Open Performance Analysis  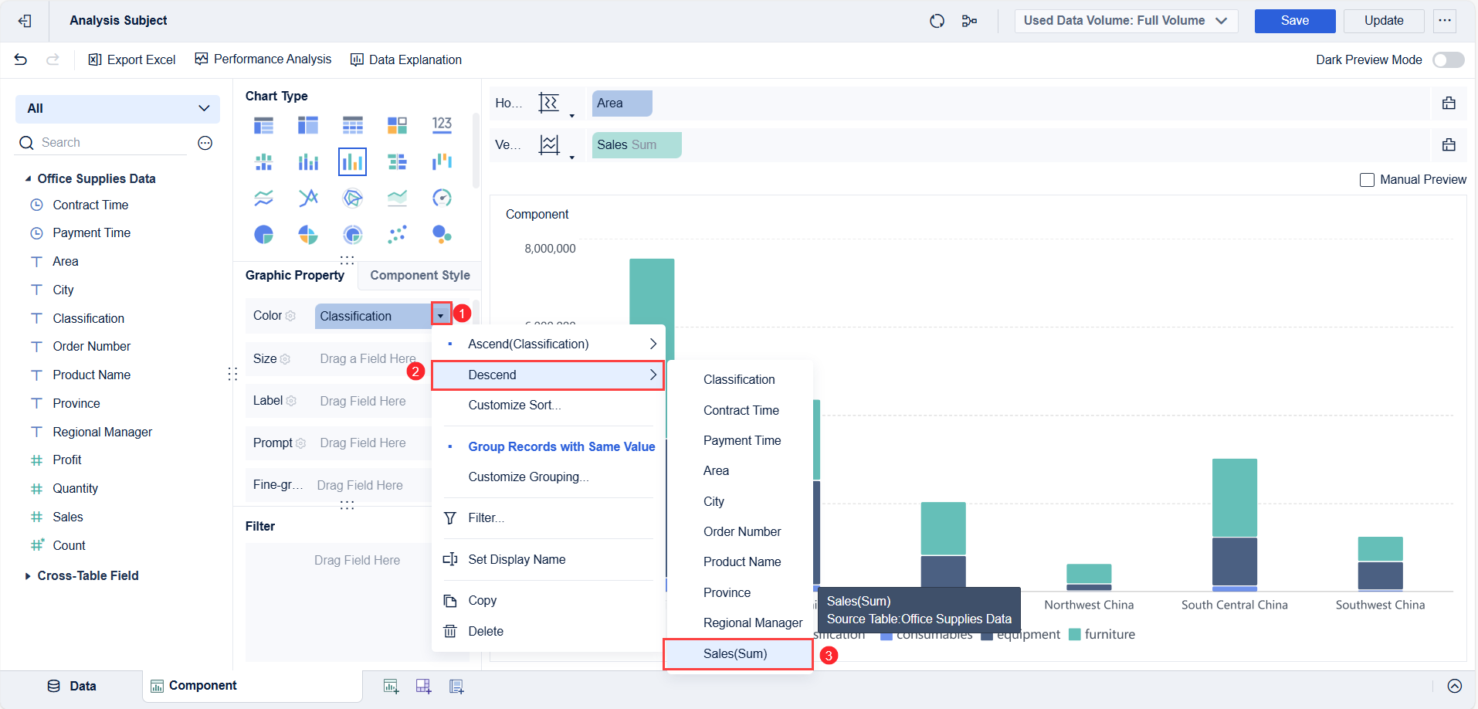point(263,59)
